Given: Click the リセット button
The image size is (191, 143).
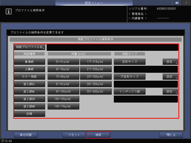Looking at the screenshot, I should (74, 135).
